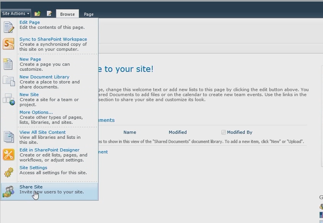This screenshot has height=223, width=323.
Task: Click the Navigate Up folder icon
Action: (38, 13)
